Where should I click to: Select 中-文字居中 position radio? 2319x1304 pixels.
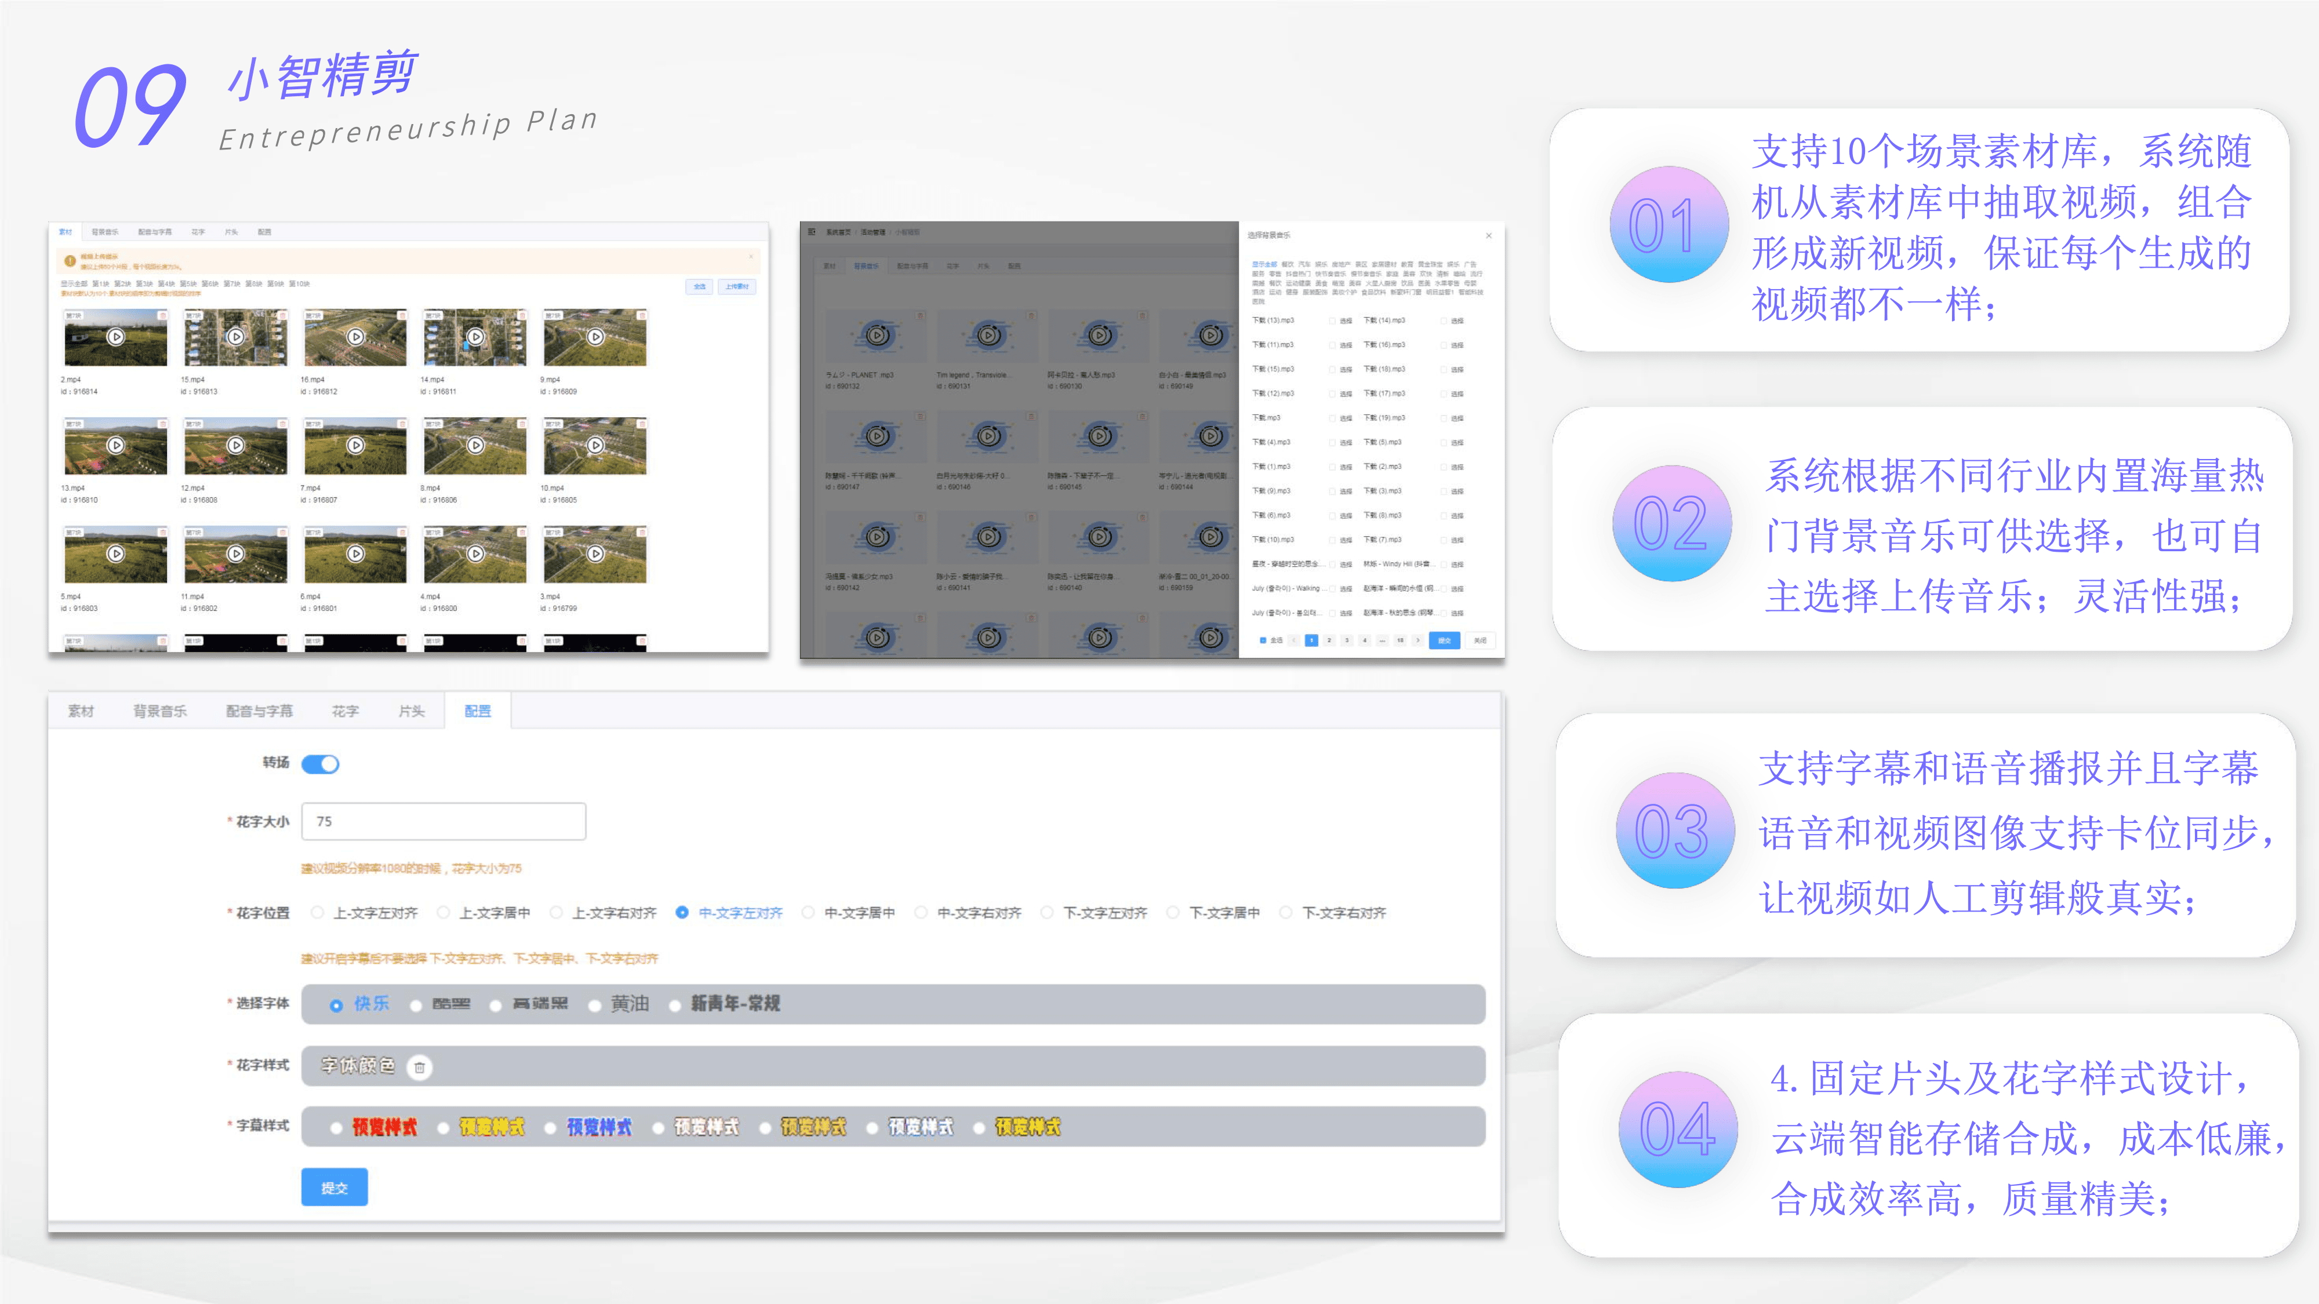coord(808,913)
